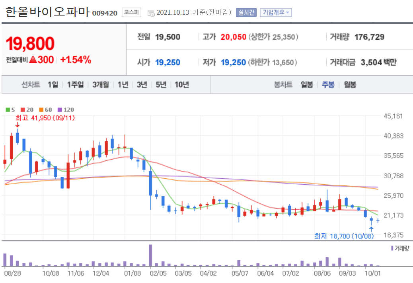Click the 한올바이오파마 stock name

coord(48,12)
